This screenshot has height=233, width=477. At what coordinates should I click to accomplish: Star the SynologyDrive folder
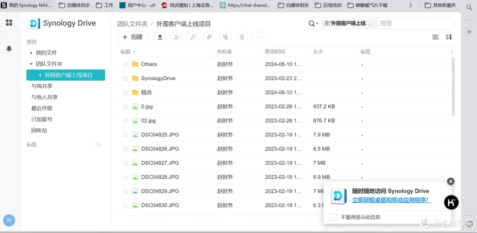tap(125, 79)
